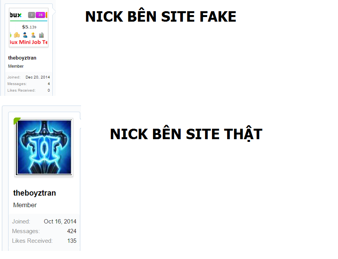Click the yellow hard-hat worker icon
Screen dimensions: 338x259
(33, 35)
